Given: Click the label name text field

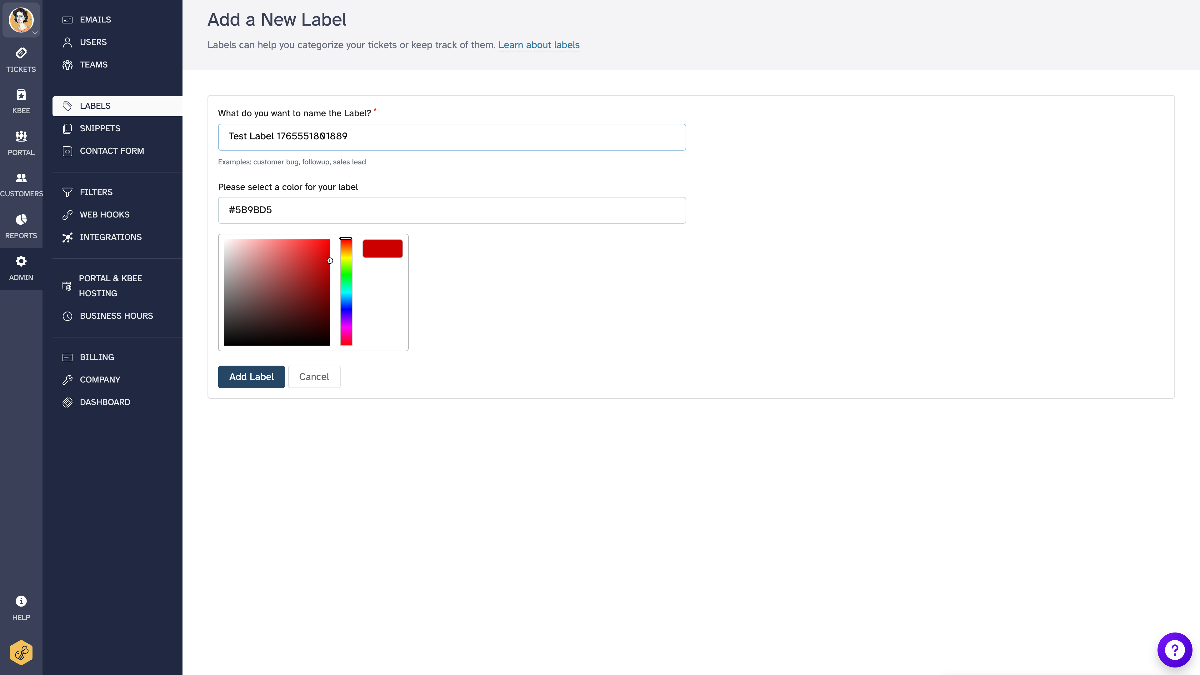Looking at the screenshot, I should [451, 137].
